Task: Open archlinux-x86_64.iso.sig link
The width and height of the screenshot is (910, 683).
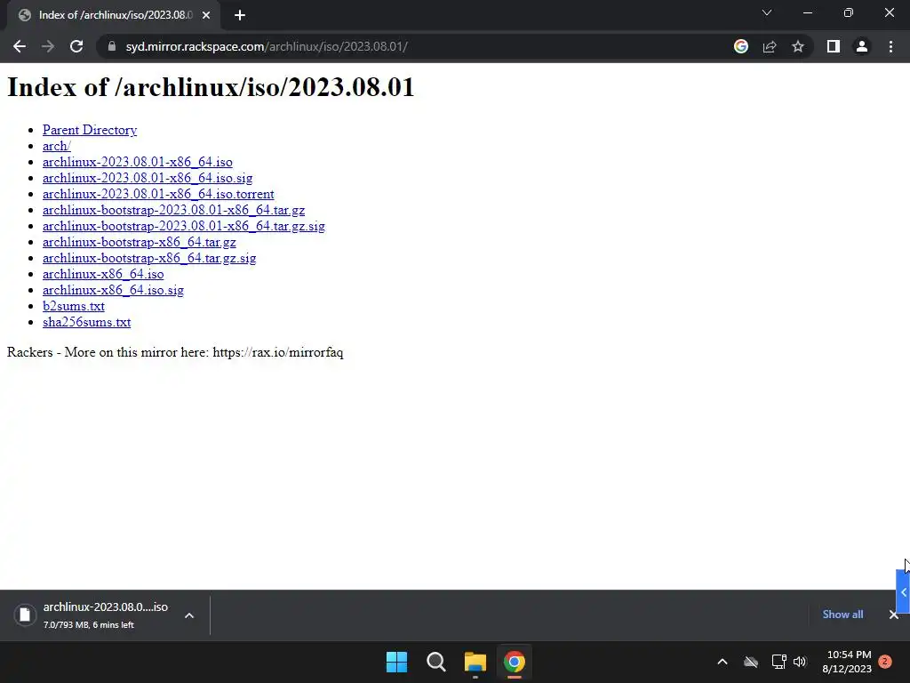Action: (113, 290)
